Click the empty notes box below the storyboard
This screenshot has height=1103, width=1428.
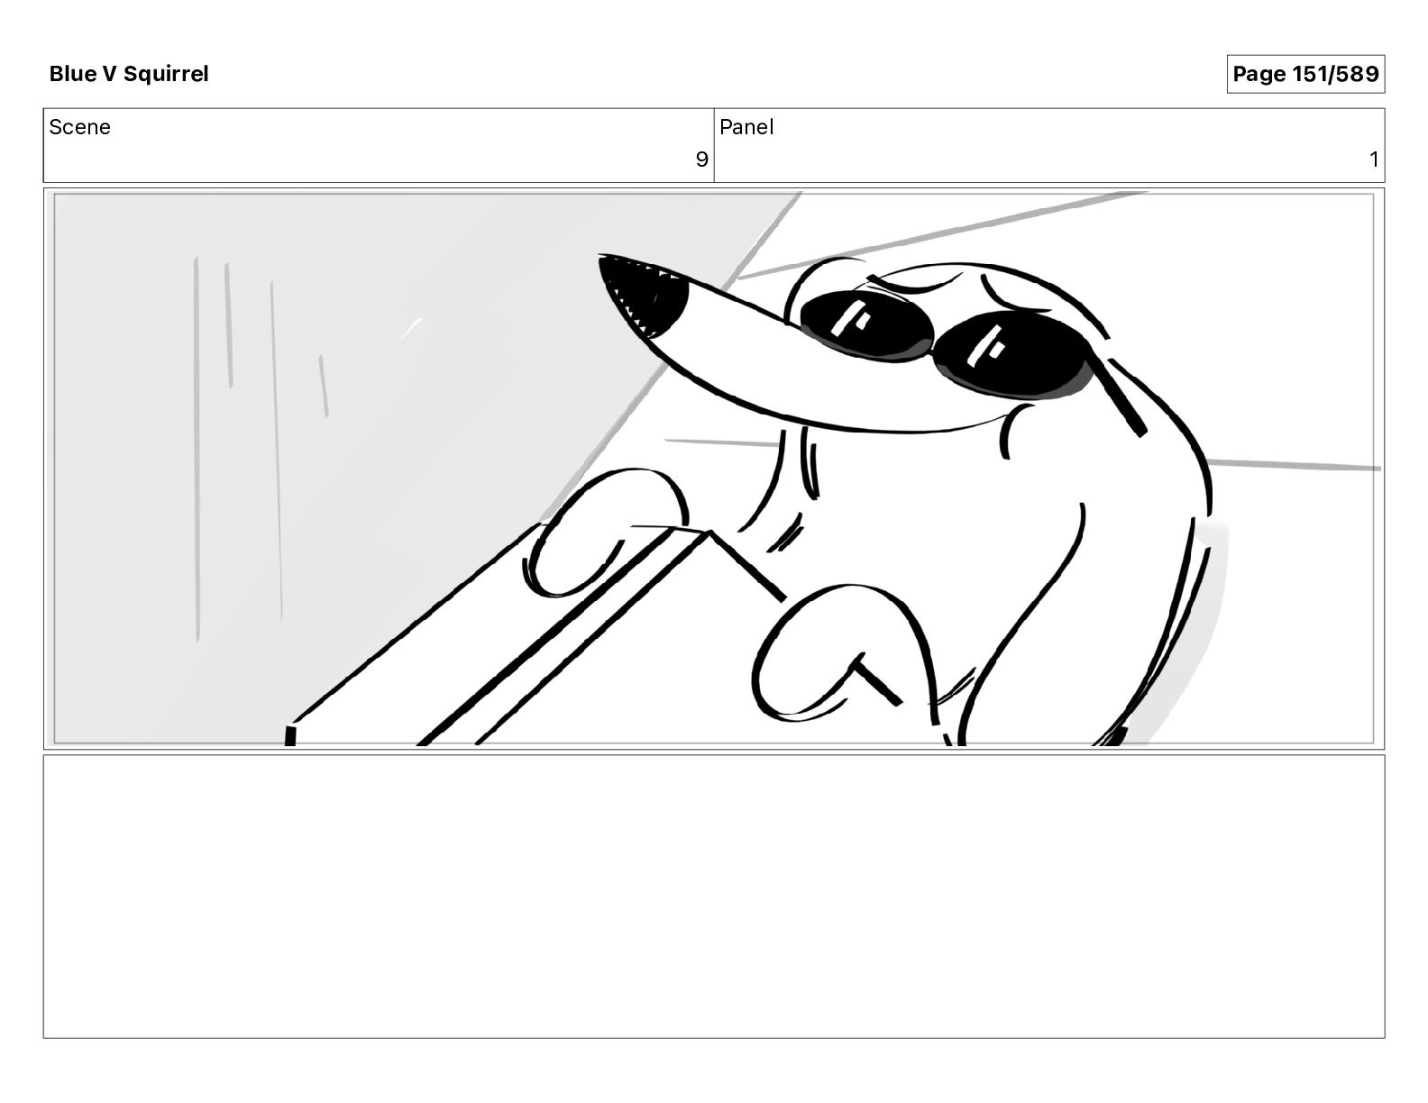point(714,897)
